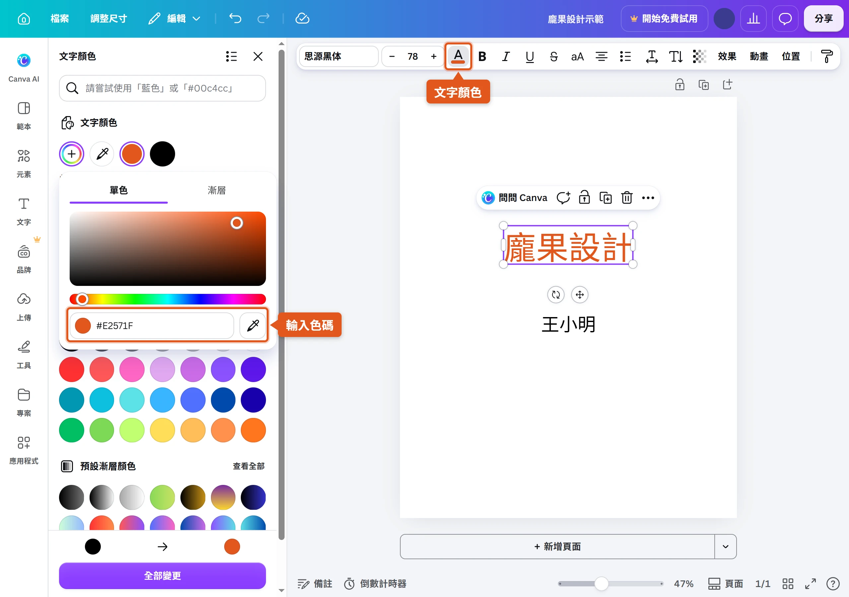
Task: Change the text alignment
Action: (601, 56)
